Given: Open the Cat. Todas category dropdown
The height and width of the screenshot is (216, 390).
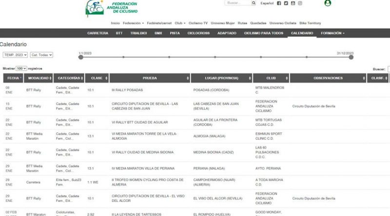Looking at the screenshot, I should pyautogui.click(x=41, y=55).
